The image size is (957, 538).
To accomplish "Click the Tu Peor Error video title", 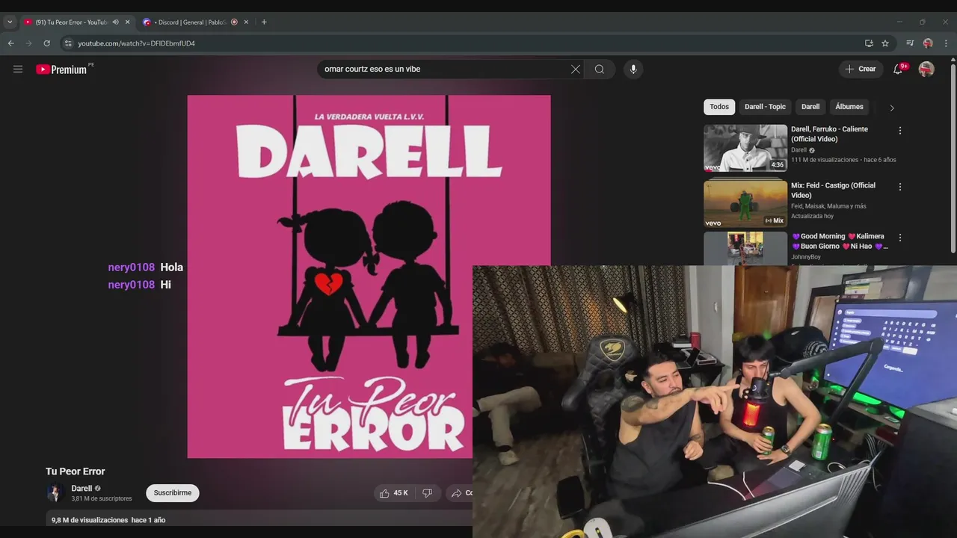I will (x=76, y=471).
